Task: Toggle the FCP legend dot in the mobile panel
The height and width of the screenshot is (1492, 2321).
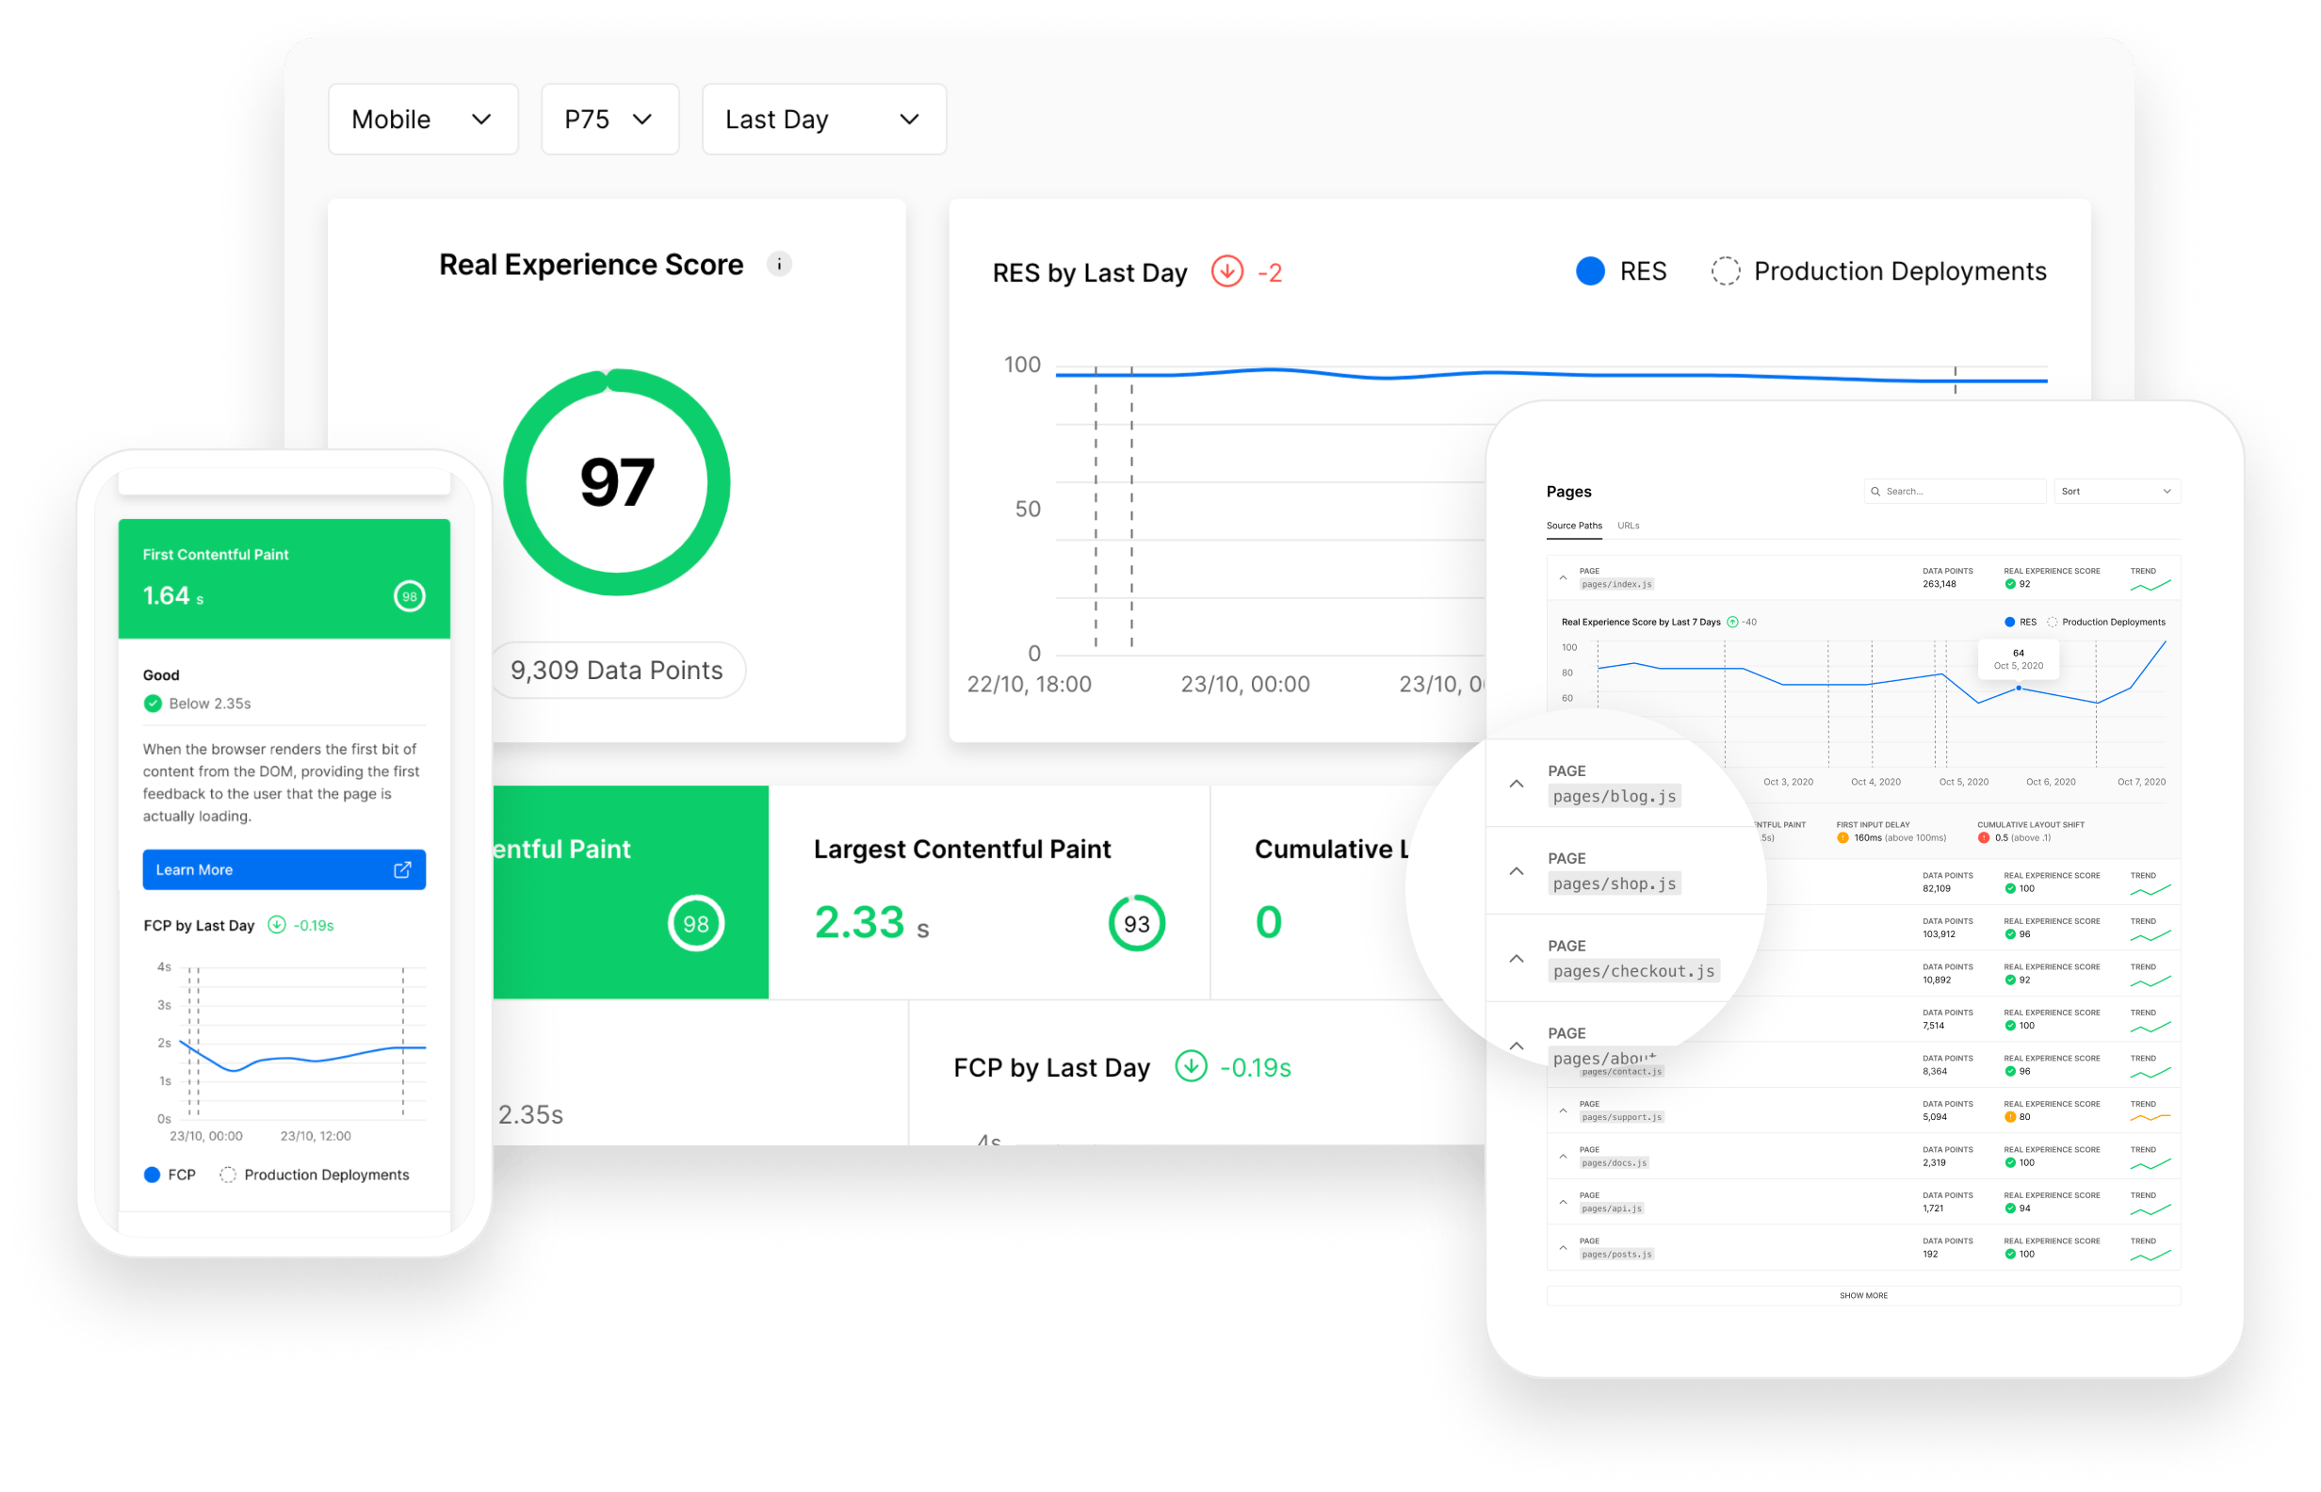Action: (x=152, y=1175)
